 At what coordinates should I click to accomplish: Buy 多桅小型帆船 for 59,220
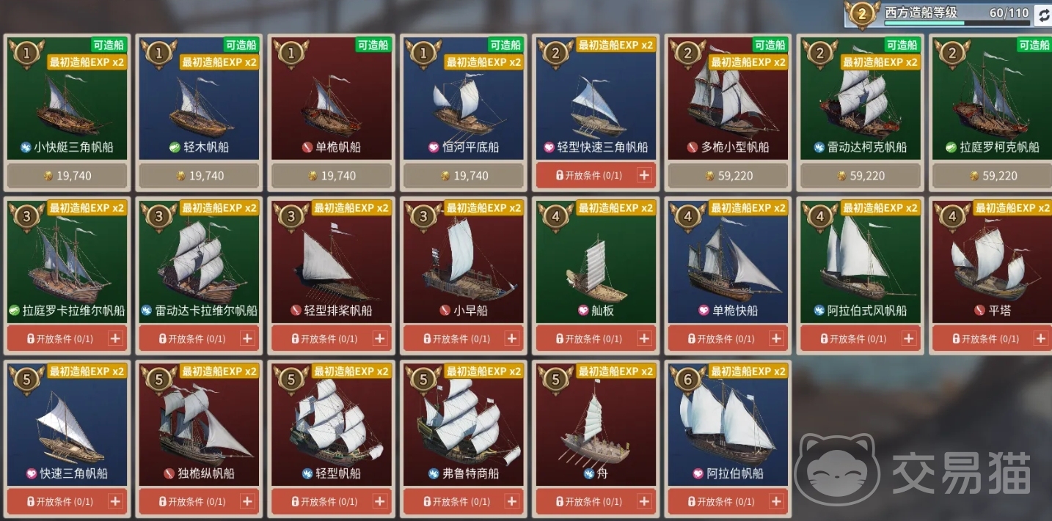728,176
